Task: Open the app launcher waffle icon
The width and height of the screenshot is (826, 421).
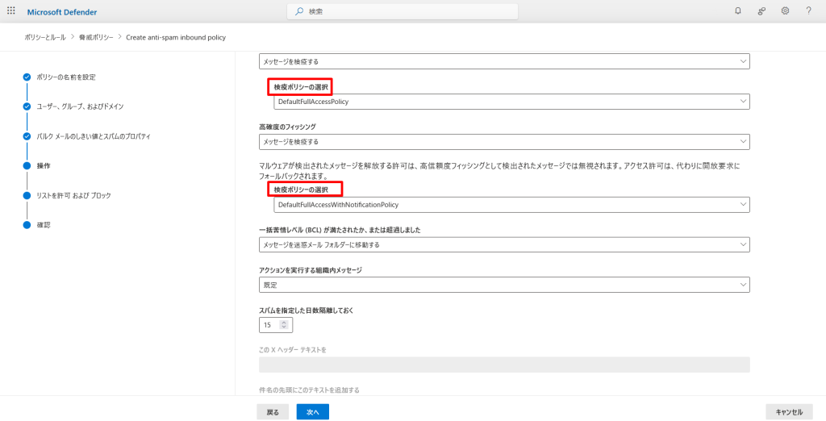Action: (11, 11)
